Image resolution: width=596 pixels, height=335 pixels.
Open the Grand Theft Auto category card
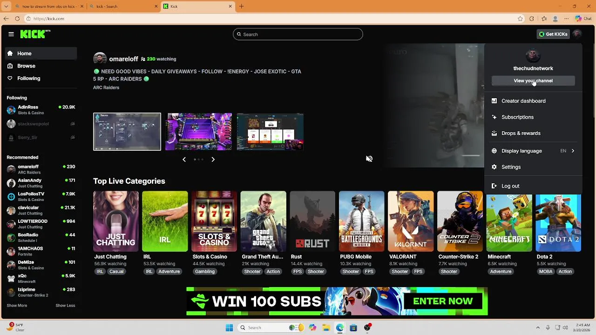[x=264, y=221]
